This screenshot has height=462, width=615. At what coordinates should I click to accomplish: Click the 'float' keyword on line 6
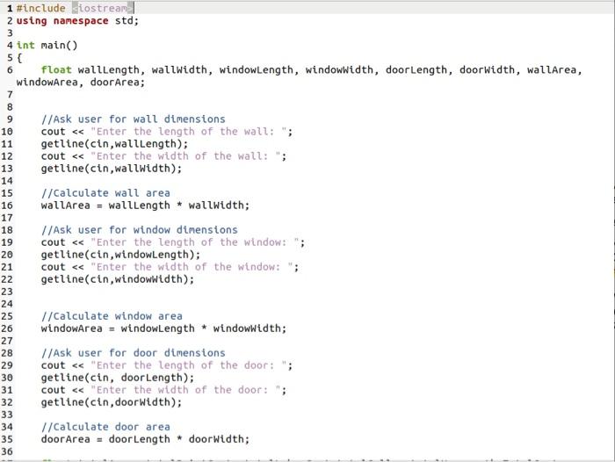(56, 69)
